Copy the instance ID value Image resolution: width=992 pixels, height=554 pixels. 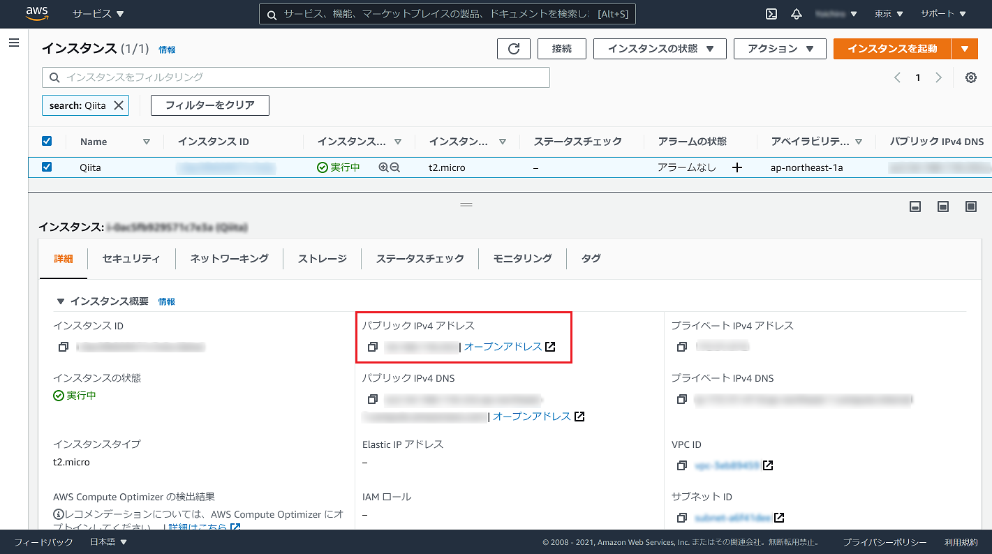point(64,347)
